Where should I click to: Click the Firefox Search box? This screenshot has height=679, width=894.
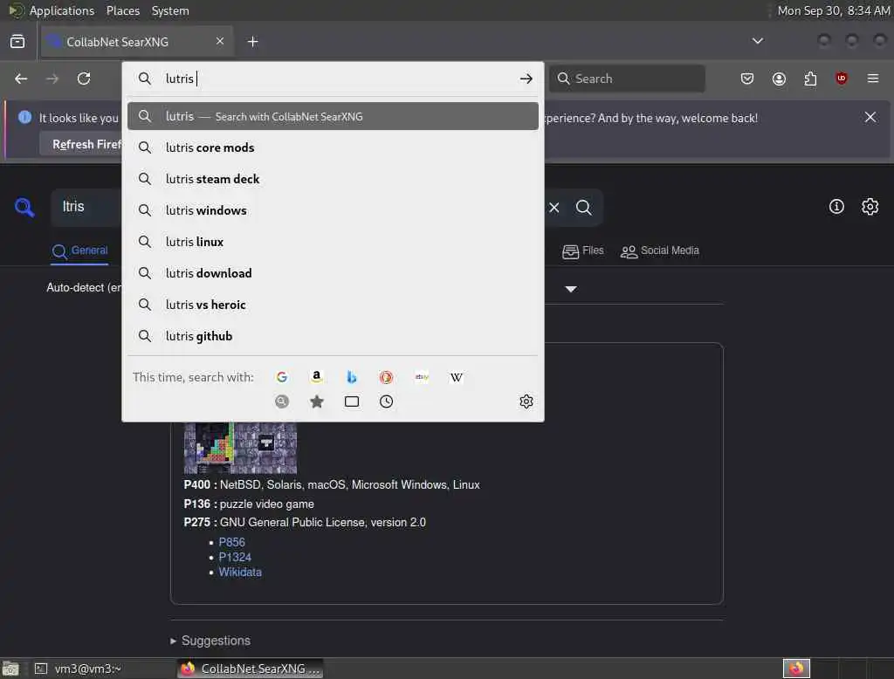[x=627, y=79]
